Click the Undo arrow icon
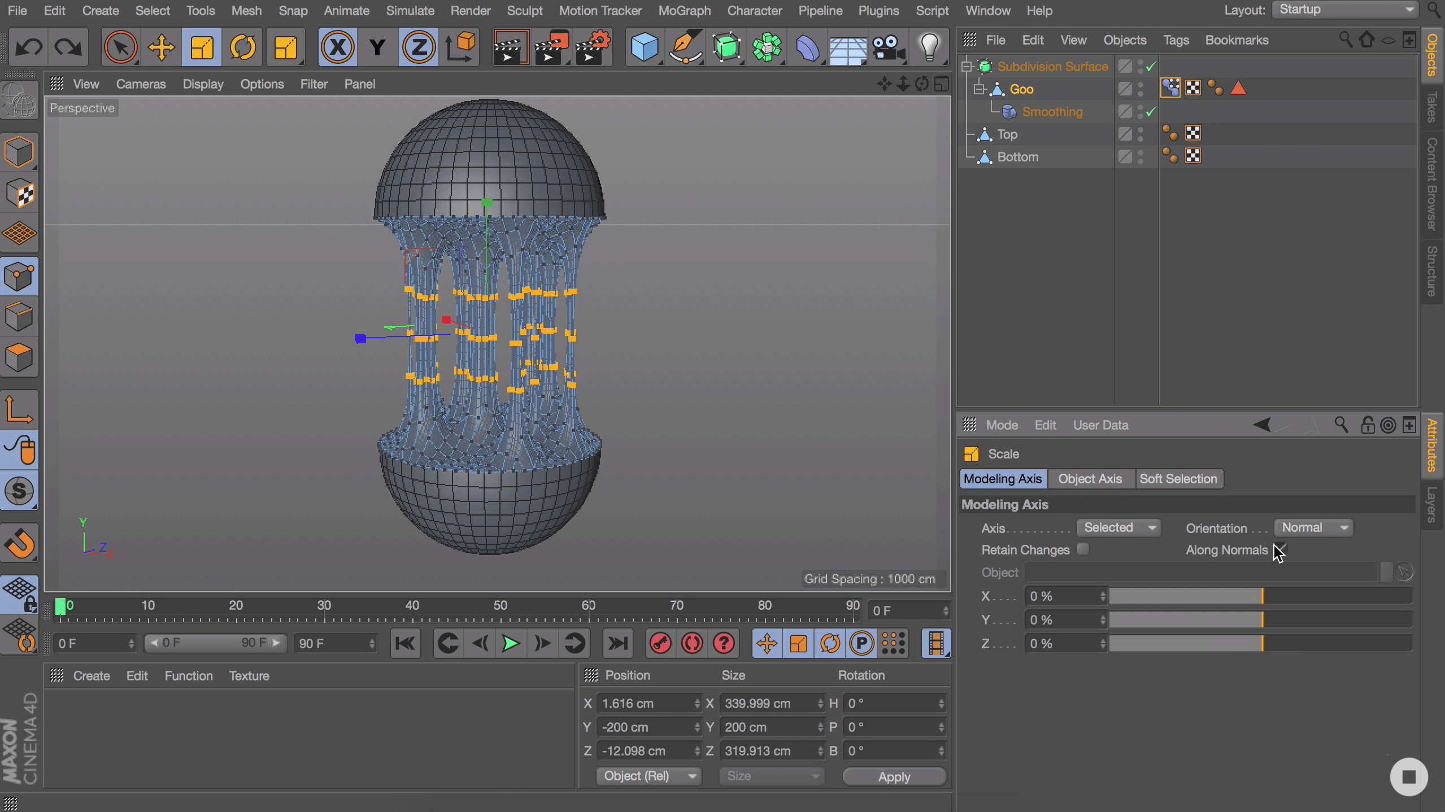 28,47
